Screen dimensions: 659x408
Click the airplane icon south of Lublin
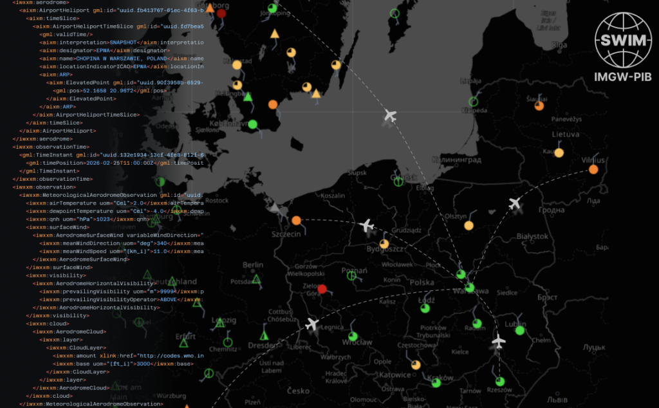tap(499, 341)
